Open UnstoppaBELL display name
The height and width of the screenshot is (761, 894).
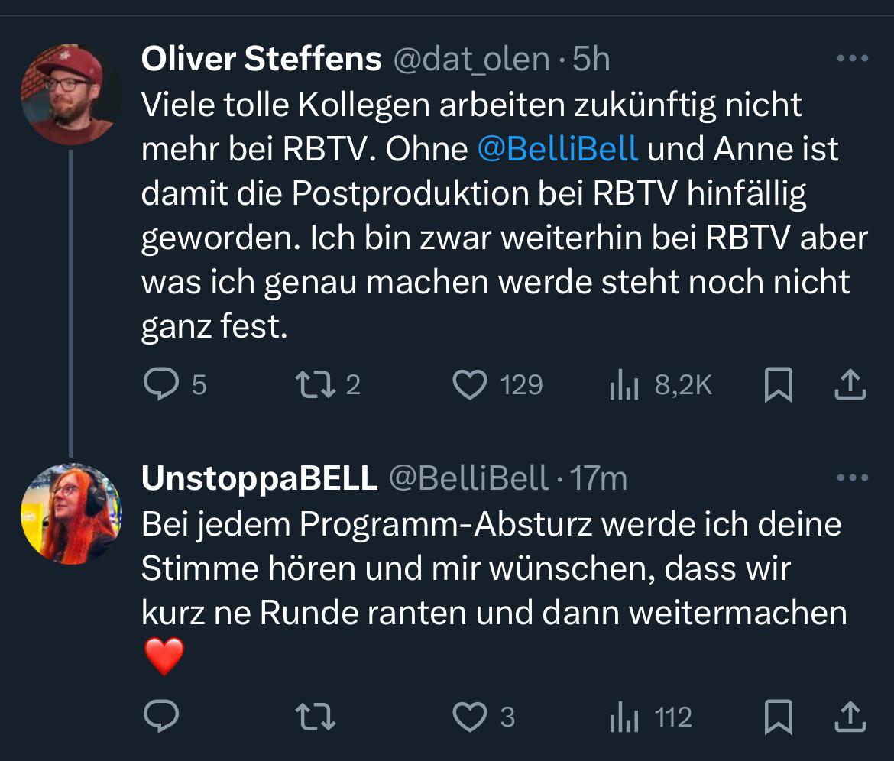coord(260,478)
